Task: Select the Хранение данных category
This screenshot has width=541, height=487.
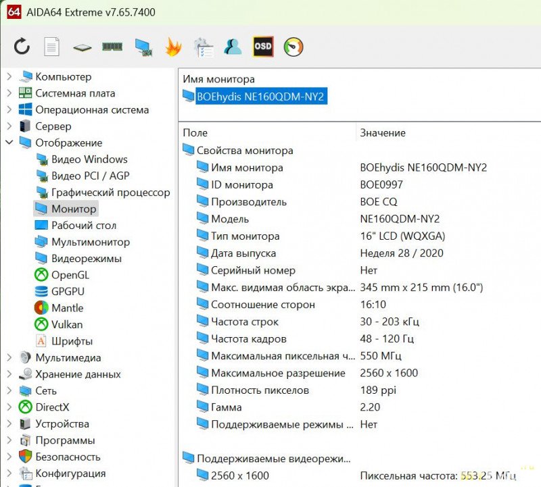Action: tap(70, 374)
